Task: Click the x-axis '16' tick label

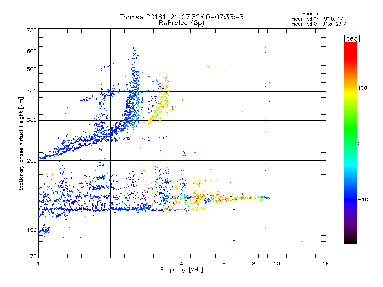Action: (x=326, y=264)
